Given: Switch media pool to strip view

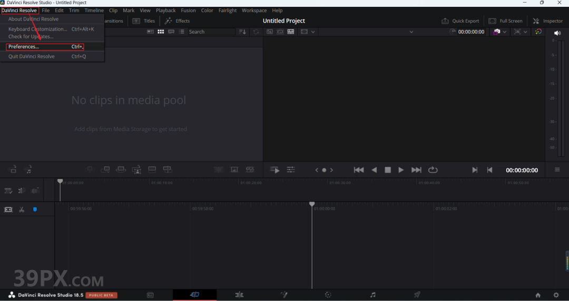Looking at the screenshot, I should 171,32.
